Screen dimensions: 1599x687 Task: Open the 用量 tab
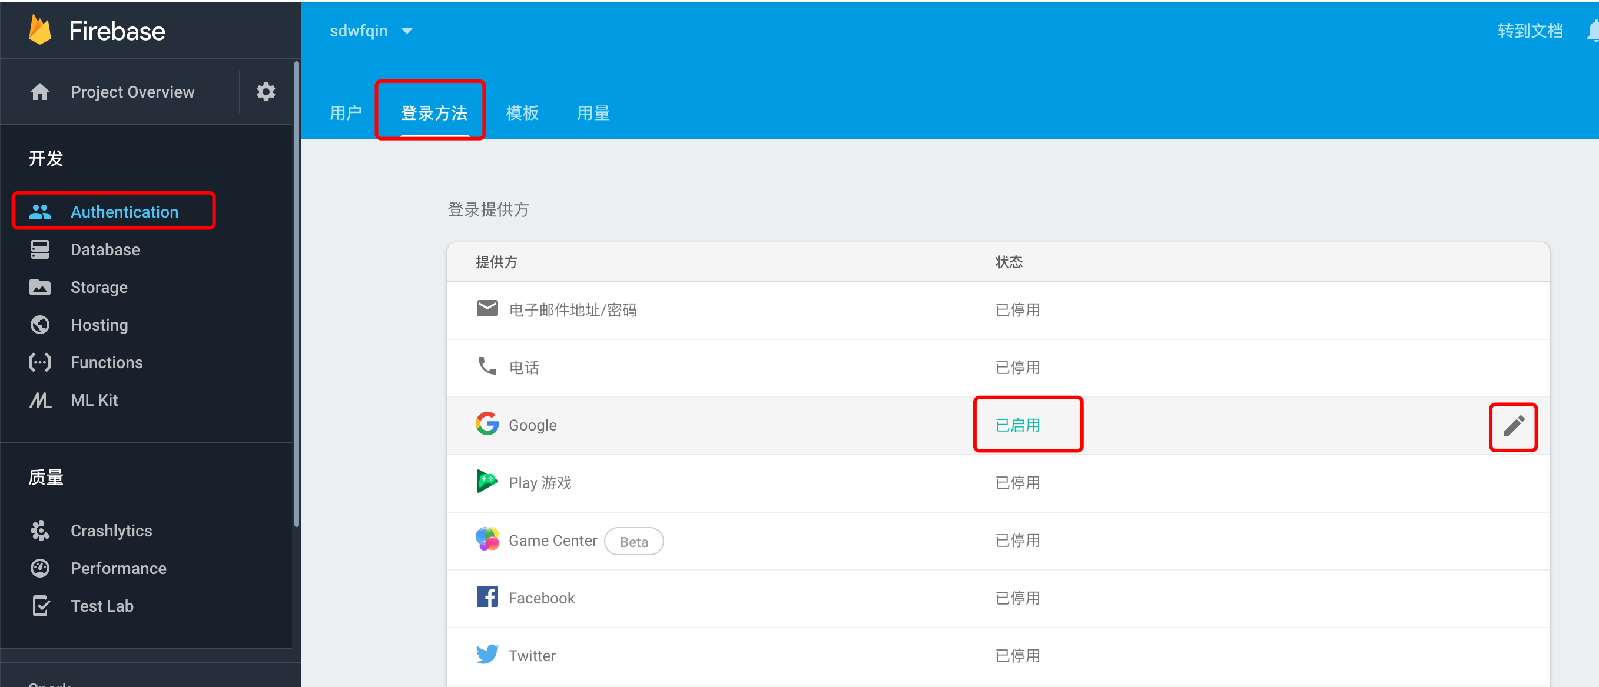click(x=593, y=113)
